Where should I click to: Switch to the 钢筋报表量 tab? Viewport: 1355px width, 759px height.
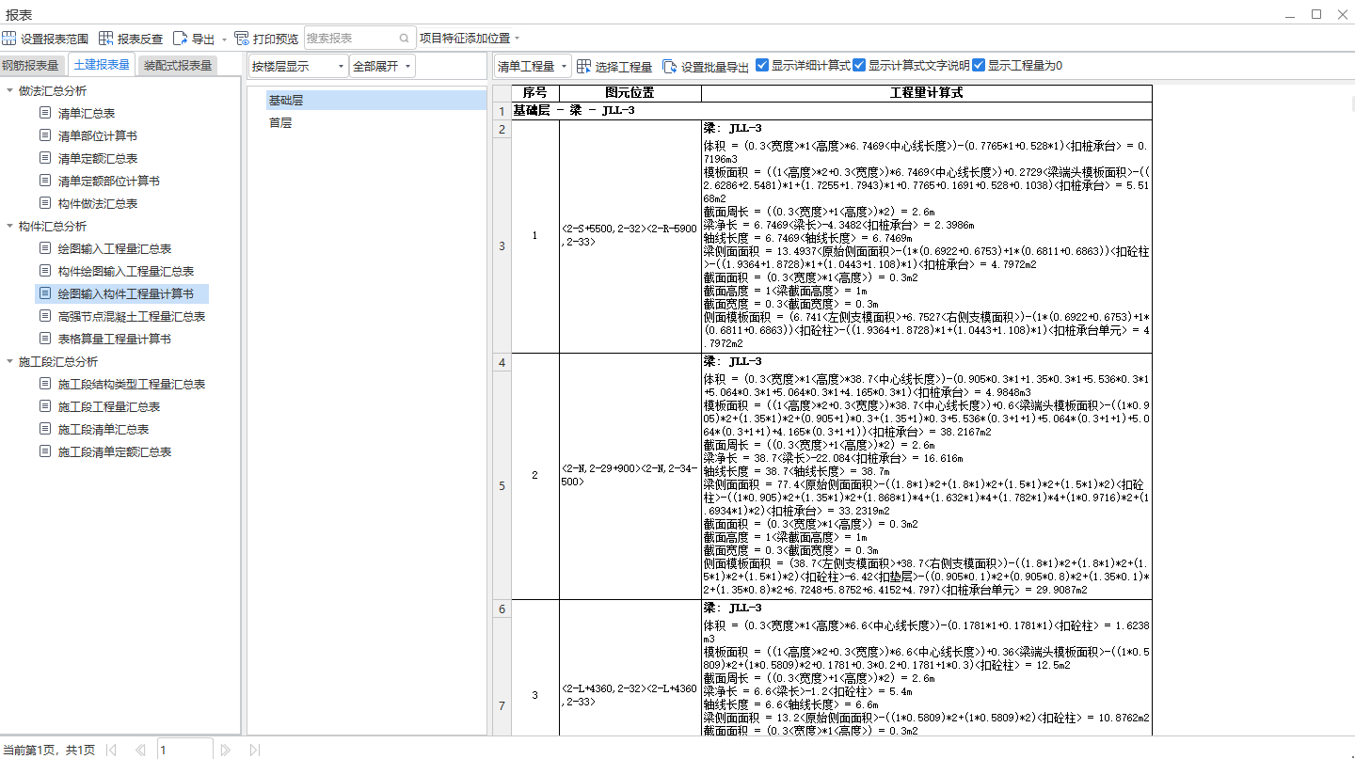pyautogui.click(x=30, y=65)
